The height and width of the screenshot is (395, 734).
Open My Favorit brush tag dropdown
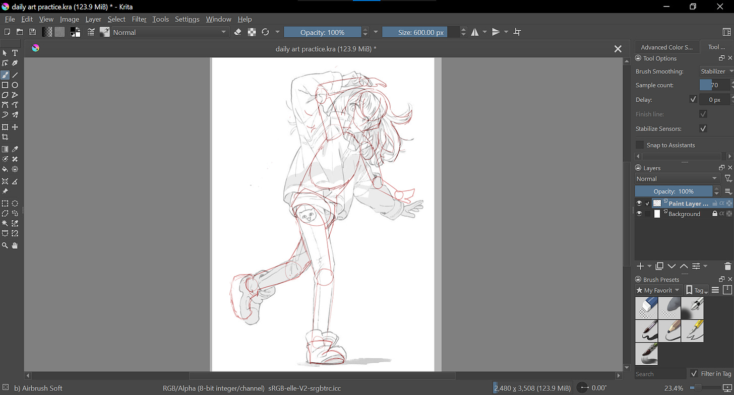pyautogui.click(x=658, y=290)
